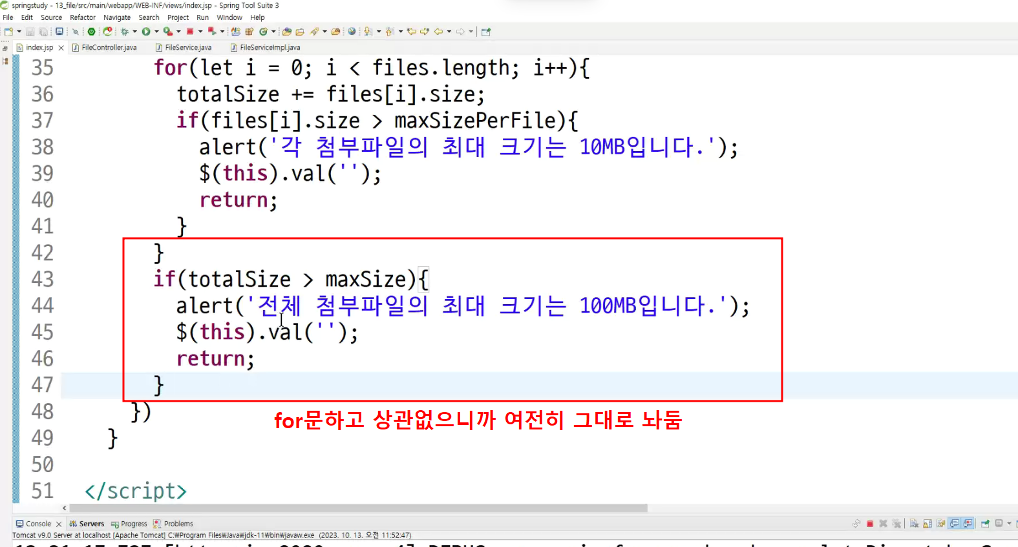This screenshot has width=1018, height=547.
Task: Click the Search flashlight icon
Action: coord(314,32)
